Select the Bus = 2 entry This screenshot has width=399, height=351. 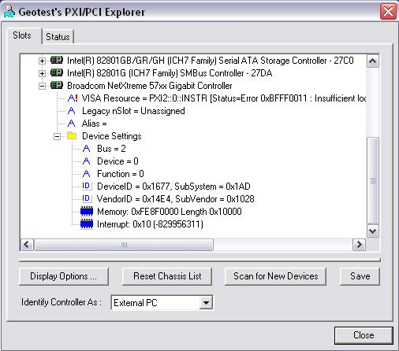(x=111, y=149)
